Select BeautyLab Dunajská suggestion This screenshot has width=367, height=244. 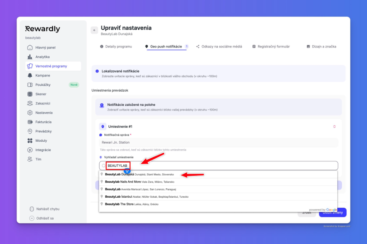218,175
